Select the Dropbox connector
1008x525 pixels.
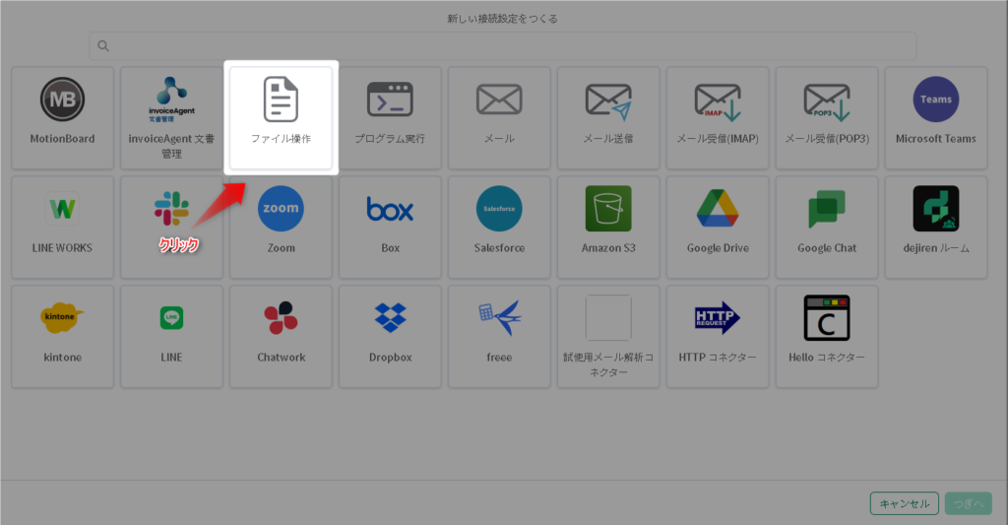coord(390,337)
